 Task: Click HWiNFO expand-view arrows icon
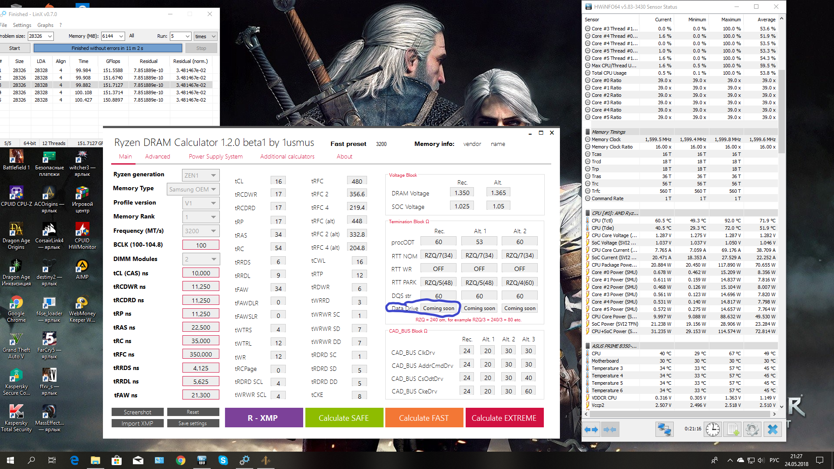(x=591, y=429)
